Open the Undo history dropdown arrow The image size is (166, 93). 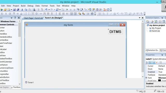click(49, 10)
